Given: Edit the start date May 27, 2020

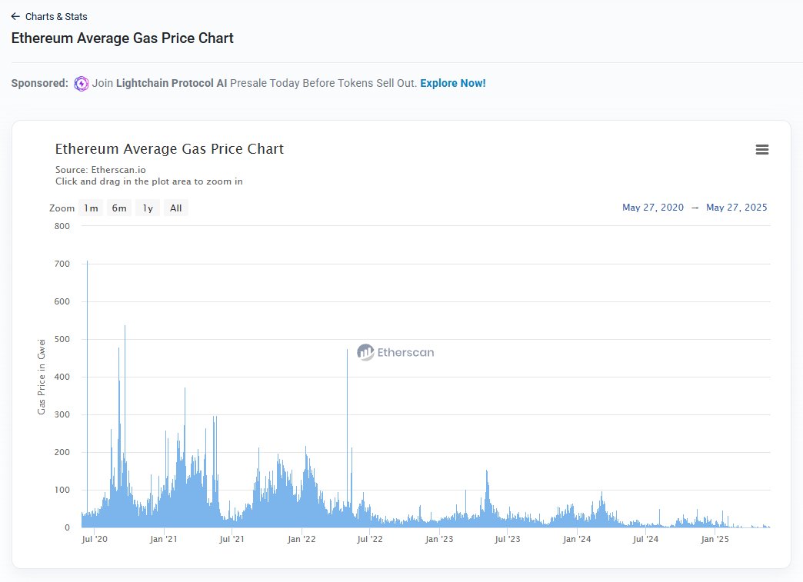Looking at the screenshot, I should (652, 208).
